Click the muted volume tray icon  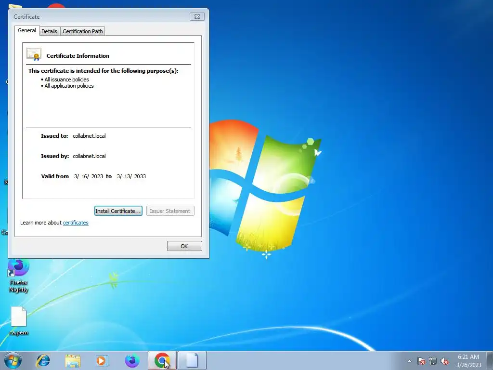(x=444, y=361)
